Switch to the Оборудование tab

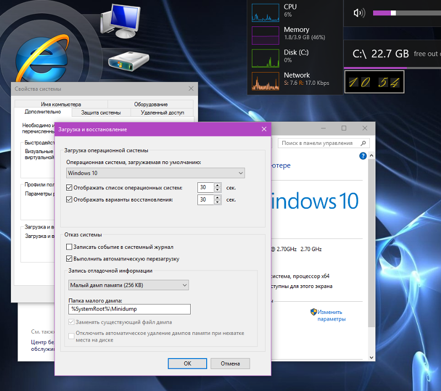150,104
